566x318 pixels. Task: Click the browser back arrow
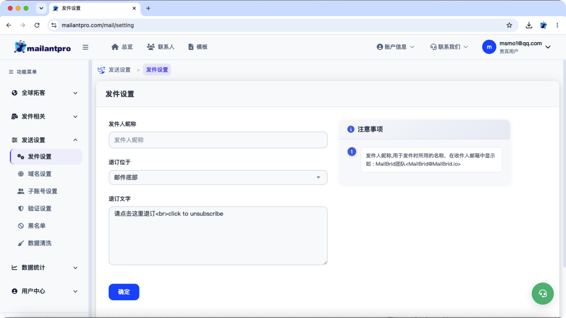[x=9, y=25]
